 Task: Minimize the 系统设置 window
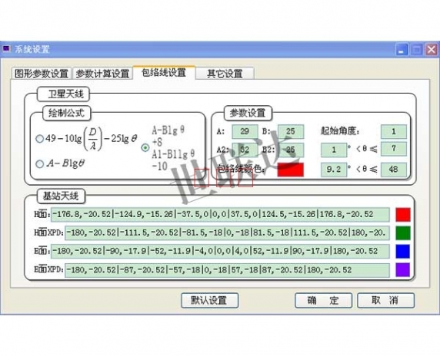[402, 50]
